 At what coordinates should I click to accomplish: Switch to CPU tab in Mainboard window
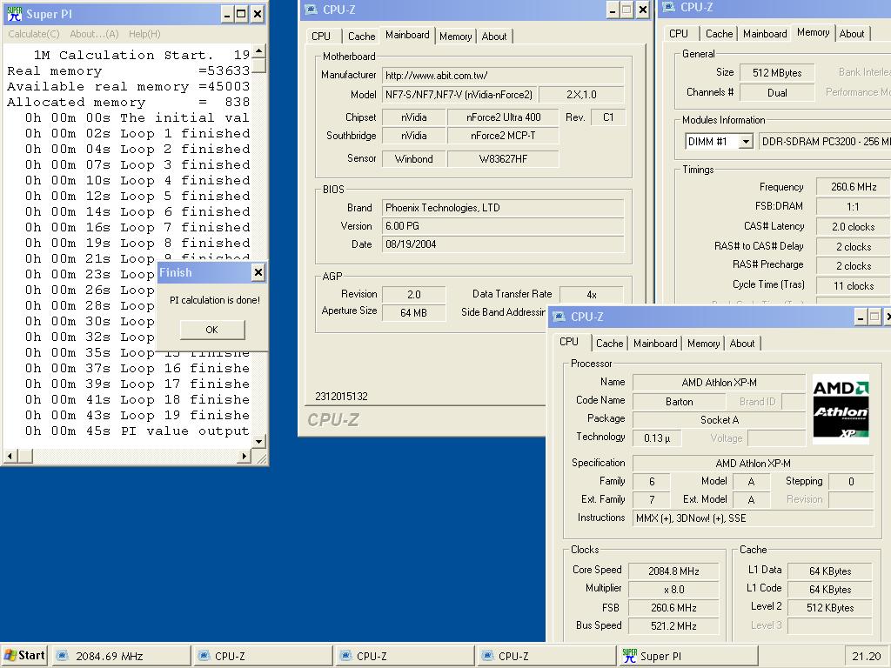(321, 37)
